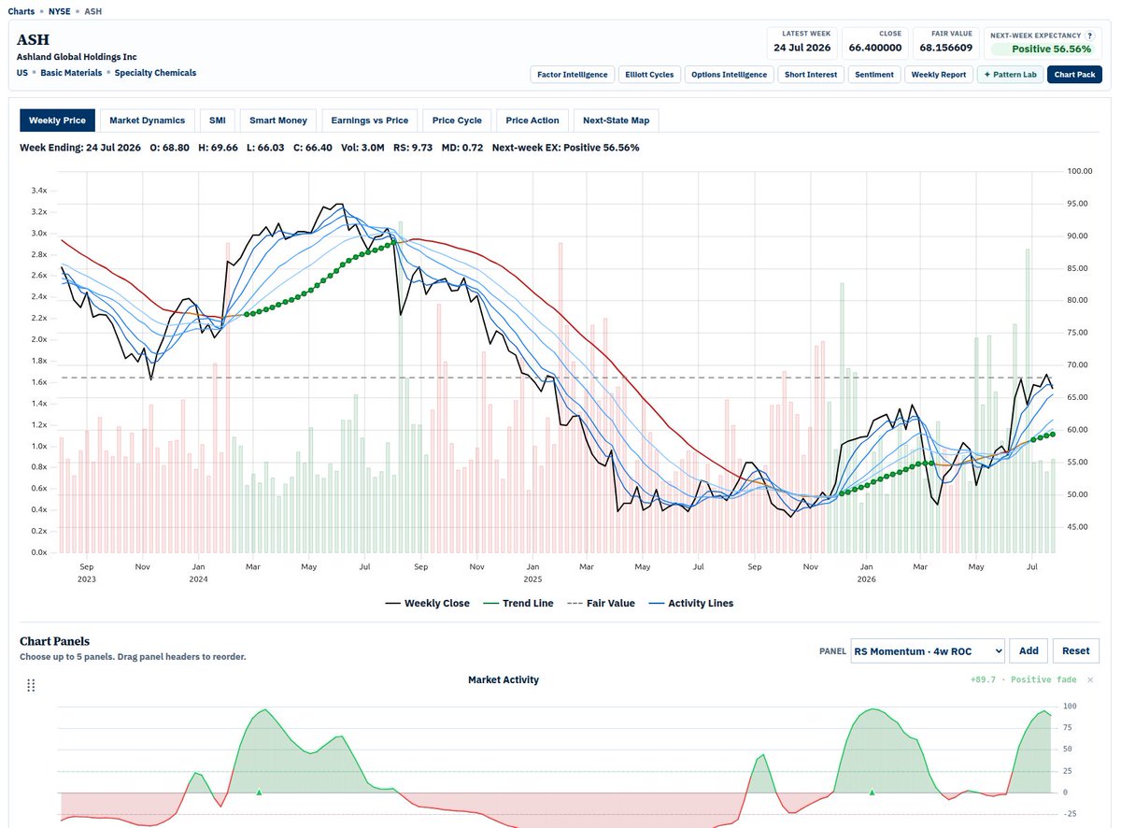Screen dimensions: 1121x828
Task: Switch to the SMI tab
Action: [x=217, y=121]
